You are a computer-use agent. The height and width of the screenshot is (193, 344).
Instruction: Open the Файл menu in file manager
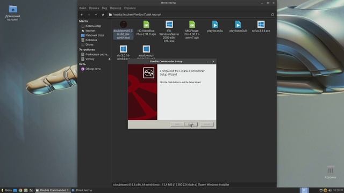[83, 8]
